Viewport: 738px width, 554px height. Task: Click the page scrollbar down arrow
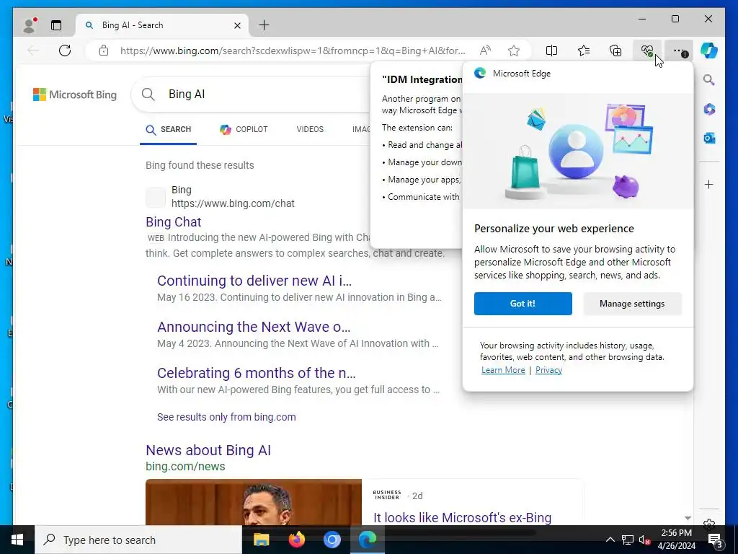click(688, 518)
